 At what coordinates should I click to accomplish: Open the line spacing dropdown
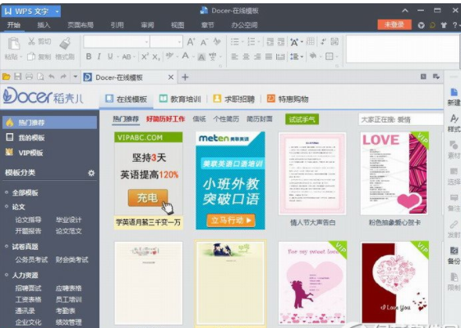click(302, 57)
